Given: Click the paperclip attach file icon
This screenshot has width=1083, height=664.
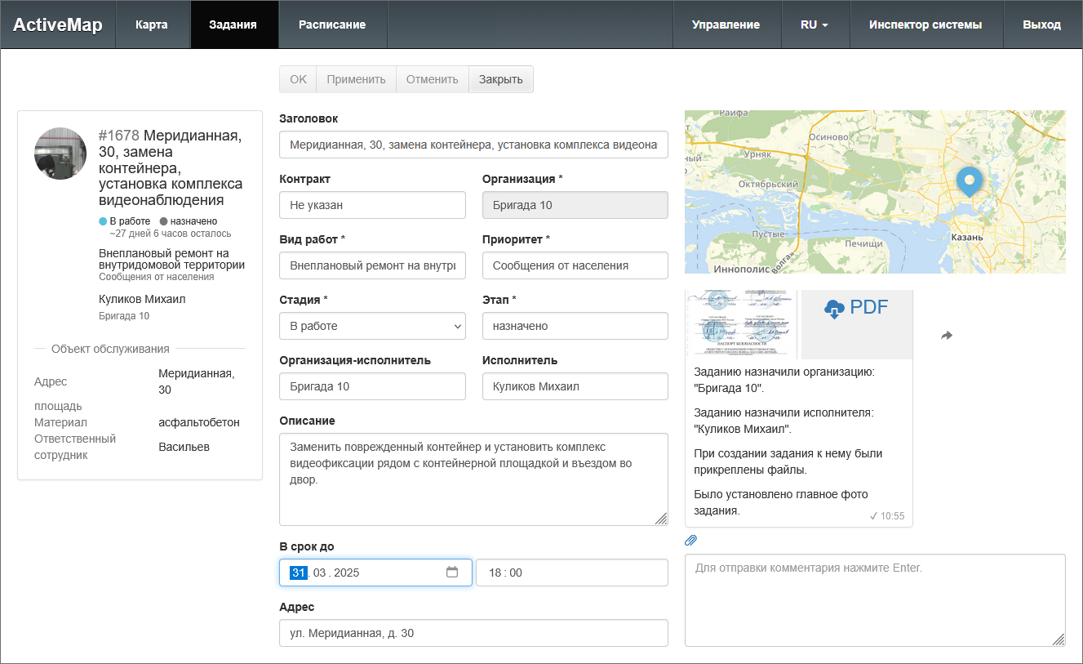Looking at the screenshot, I should (690, 540).
